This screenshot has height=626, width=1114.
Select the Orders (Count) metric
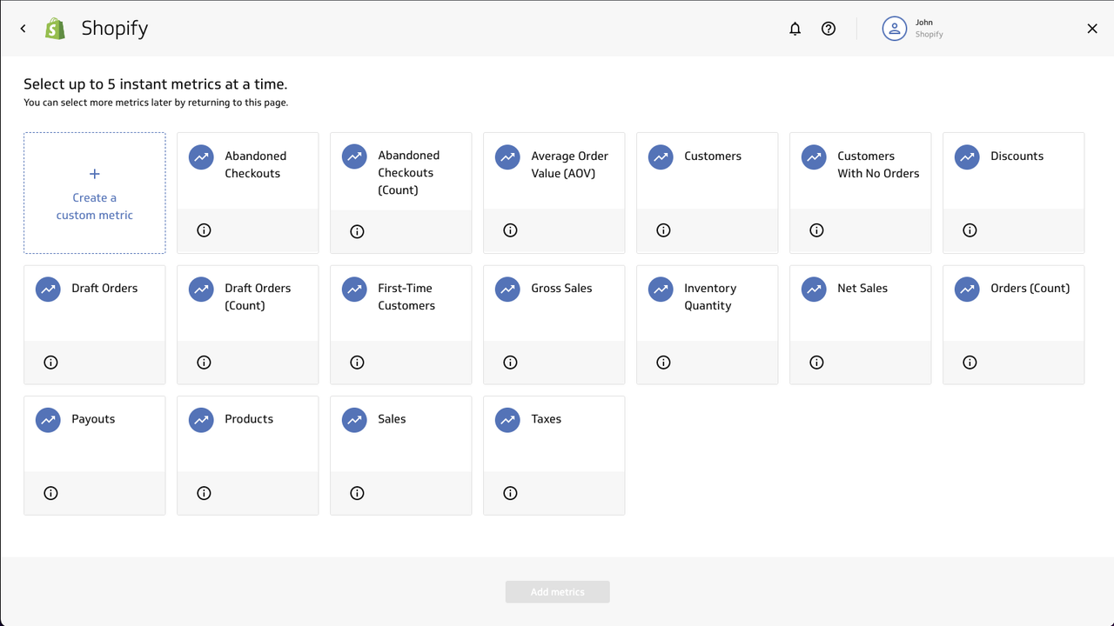pyautogui.click(x=1013, y=304)
